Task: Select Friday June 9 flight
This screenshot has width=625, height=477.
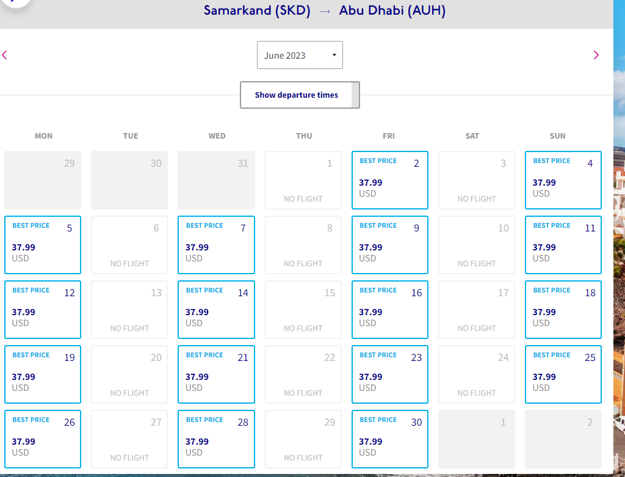Action: 389,245
